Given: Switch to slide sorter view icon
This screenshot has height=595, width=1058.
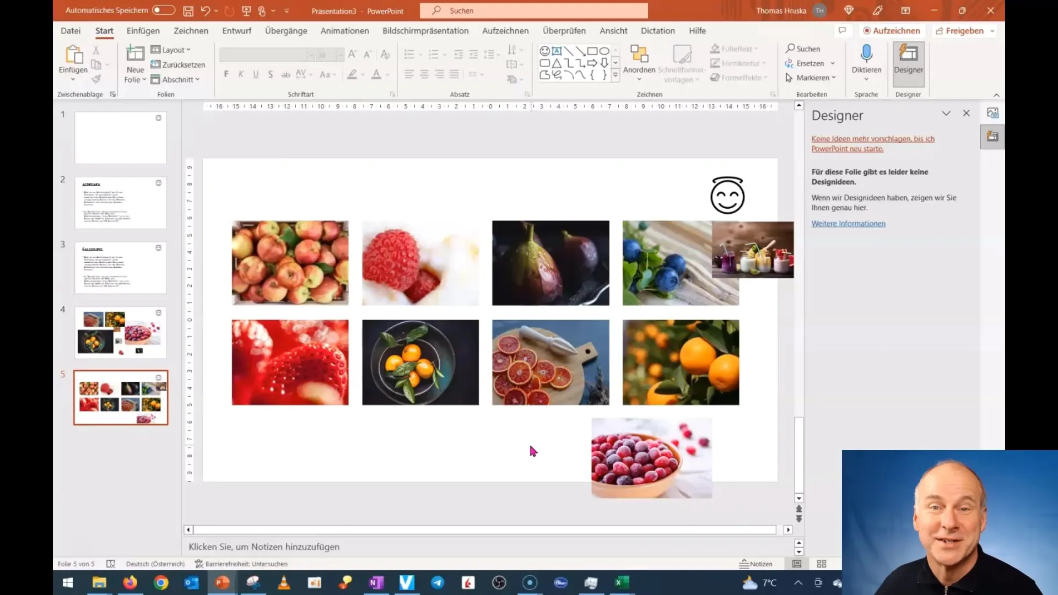Looking at the screenshot, I should [x=822, y=564].
